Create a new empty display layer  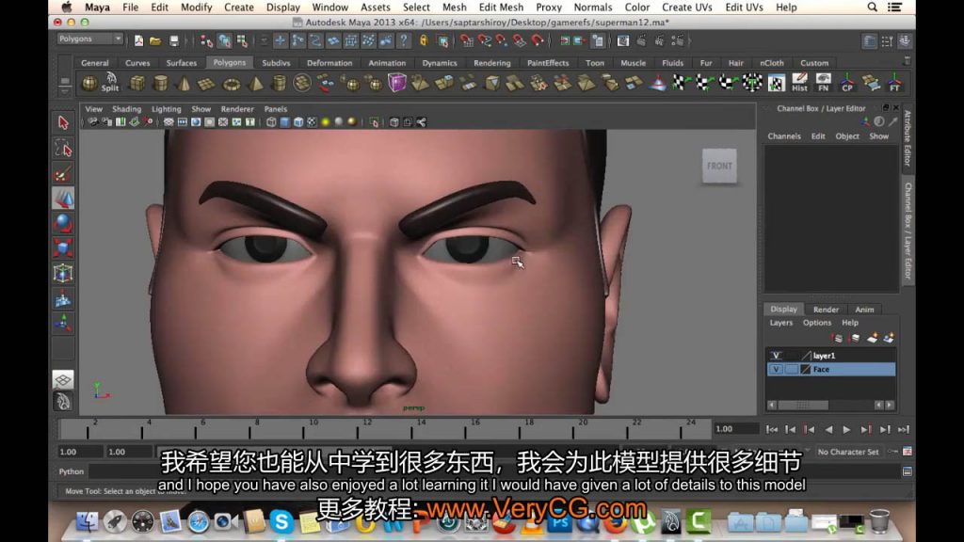pyautogui.click(x=872, y=338)
